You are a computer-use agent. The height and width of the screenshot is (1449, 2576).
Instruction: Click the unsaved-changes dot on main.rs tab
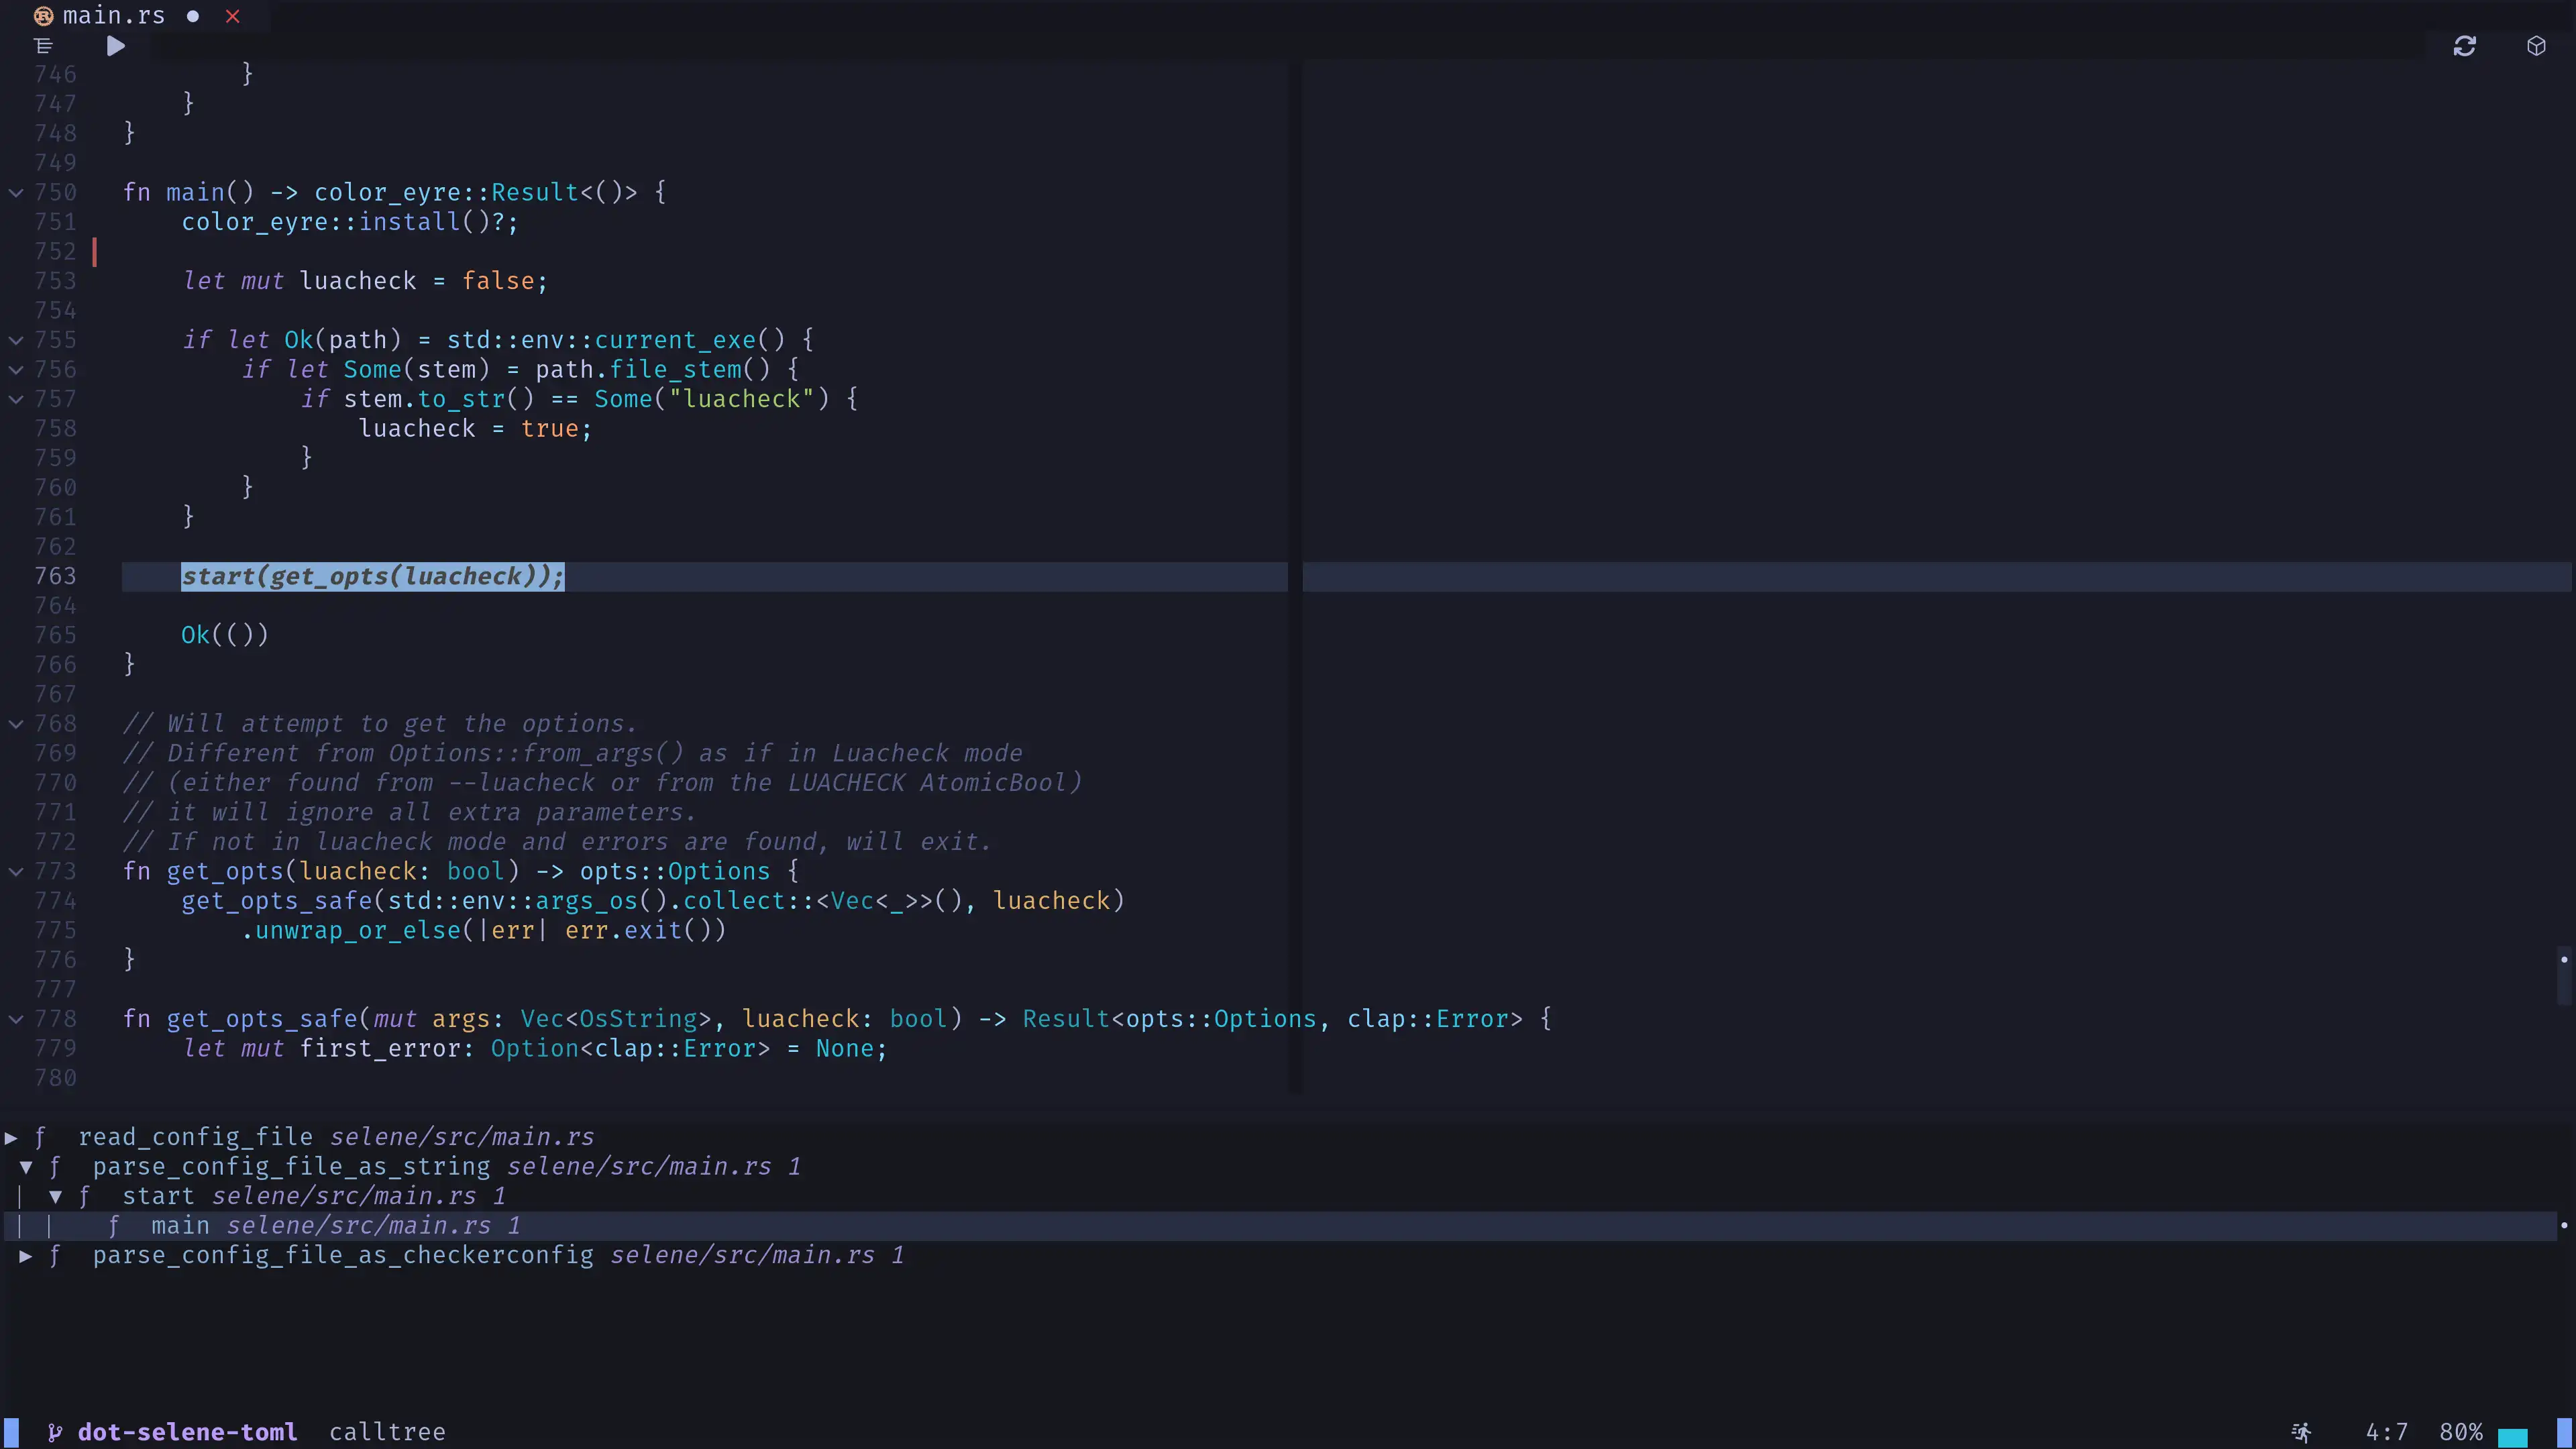[x=193, y=16]
